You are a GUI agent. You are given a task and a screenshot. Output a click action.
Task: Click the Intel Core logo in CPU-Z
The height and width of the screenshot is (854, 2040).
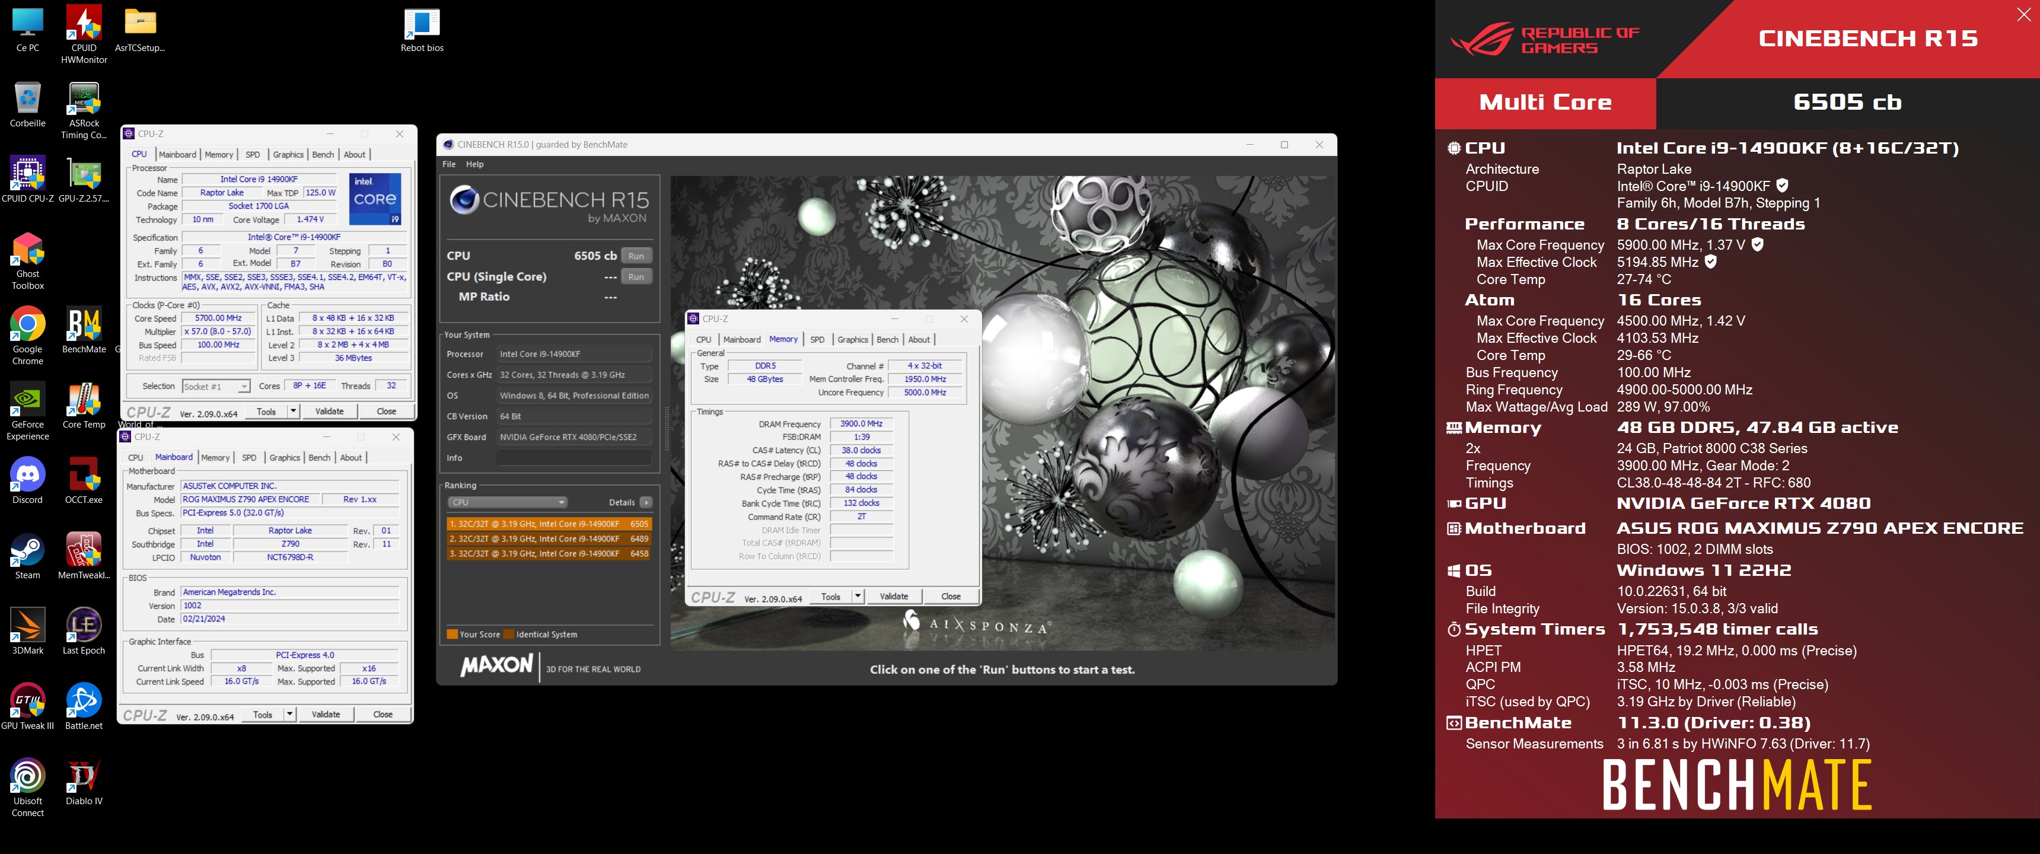(375, 199)
